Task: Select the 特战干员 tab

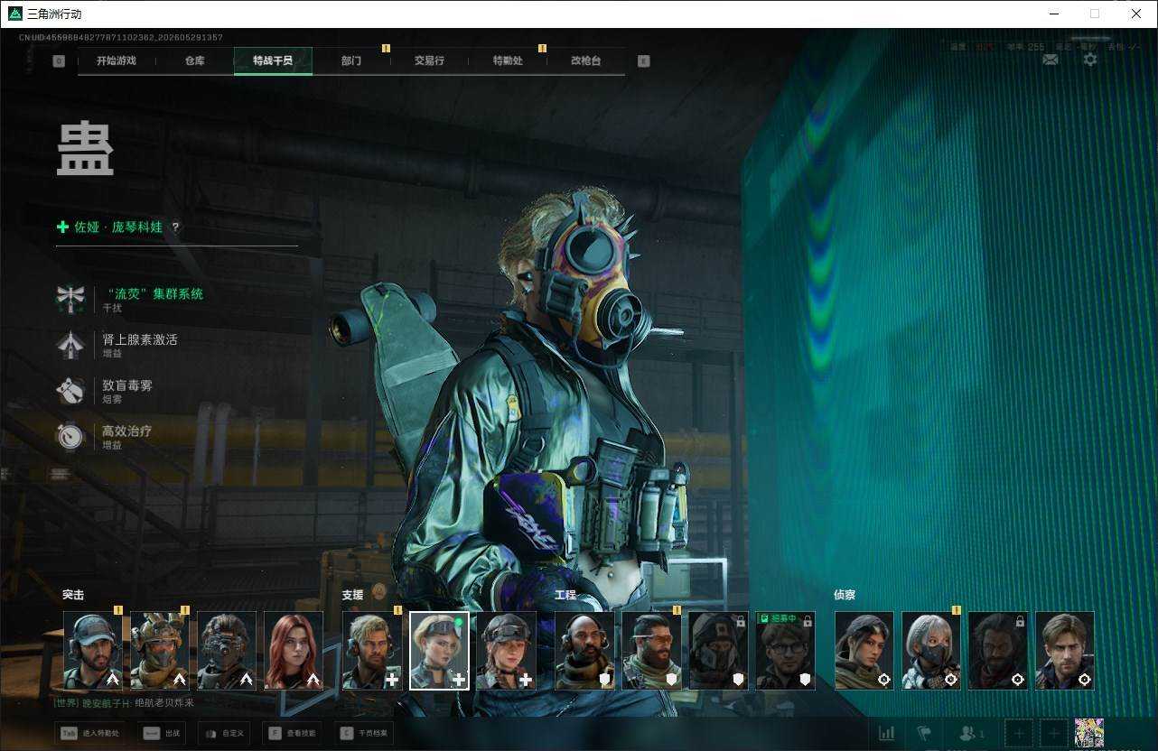Action: click(273, 61)
